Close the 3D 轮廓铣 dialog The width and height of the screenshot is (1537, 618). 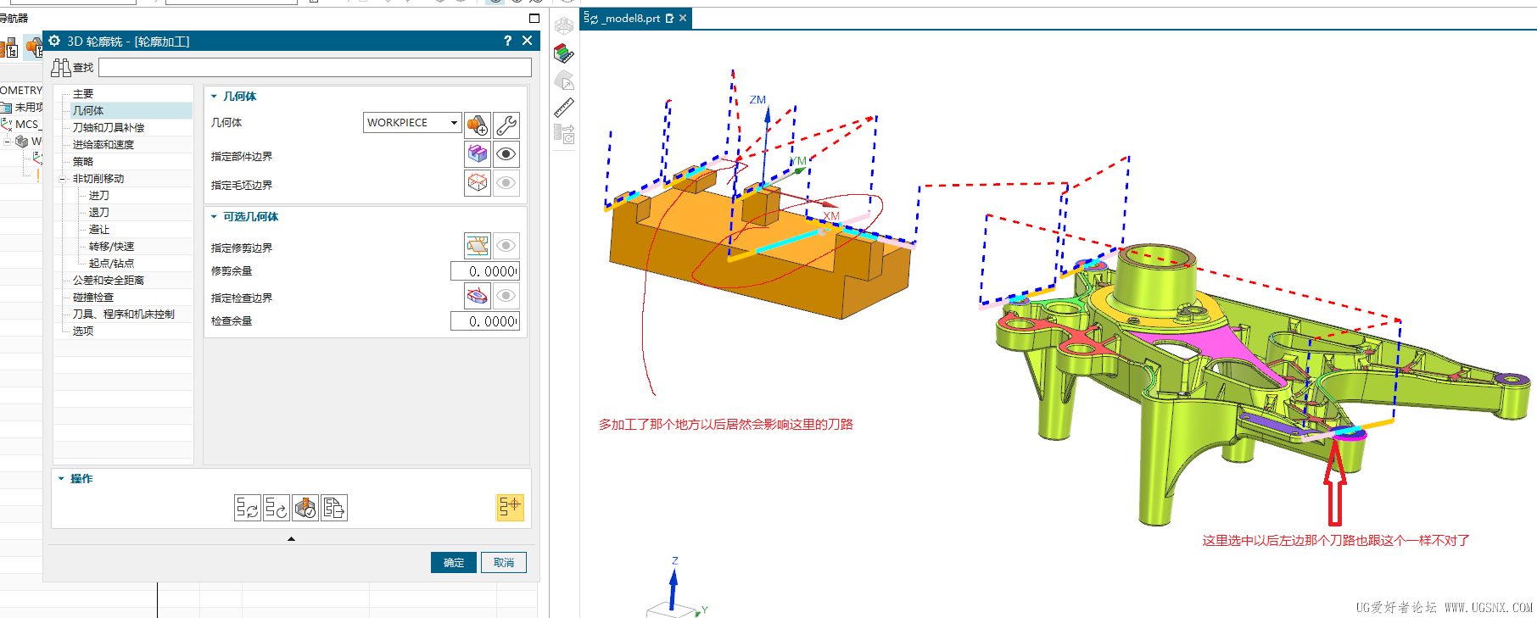tap(527, 41)
